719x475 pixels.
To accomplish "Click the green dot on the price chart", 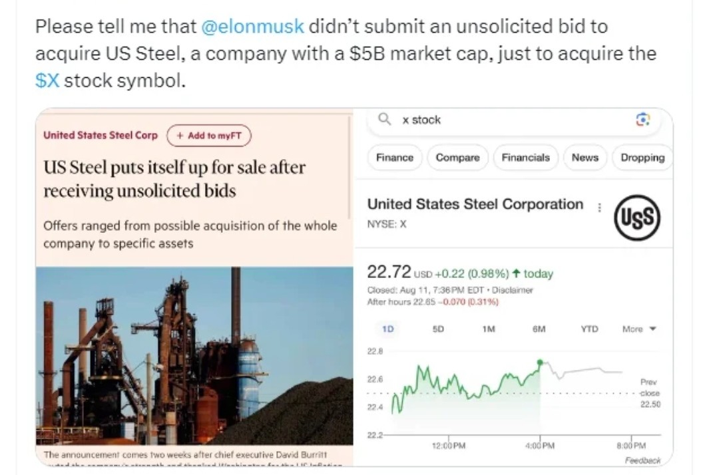I will pyautogui.click(x=540, y=363).
